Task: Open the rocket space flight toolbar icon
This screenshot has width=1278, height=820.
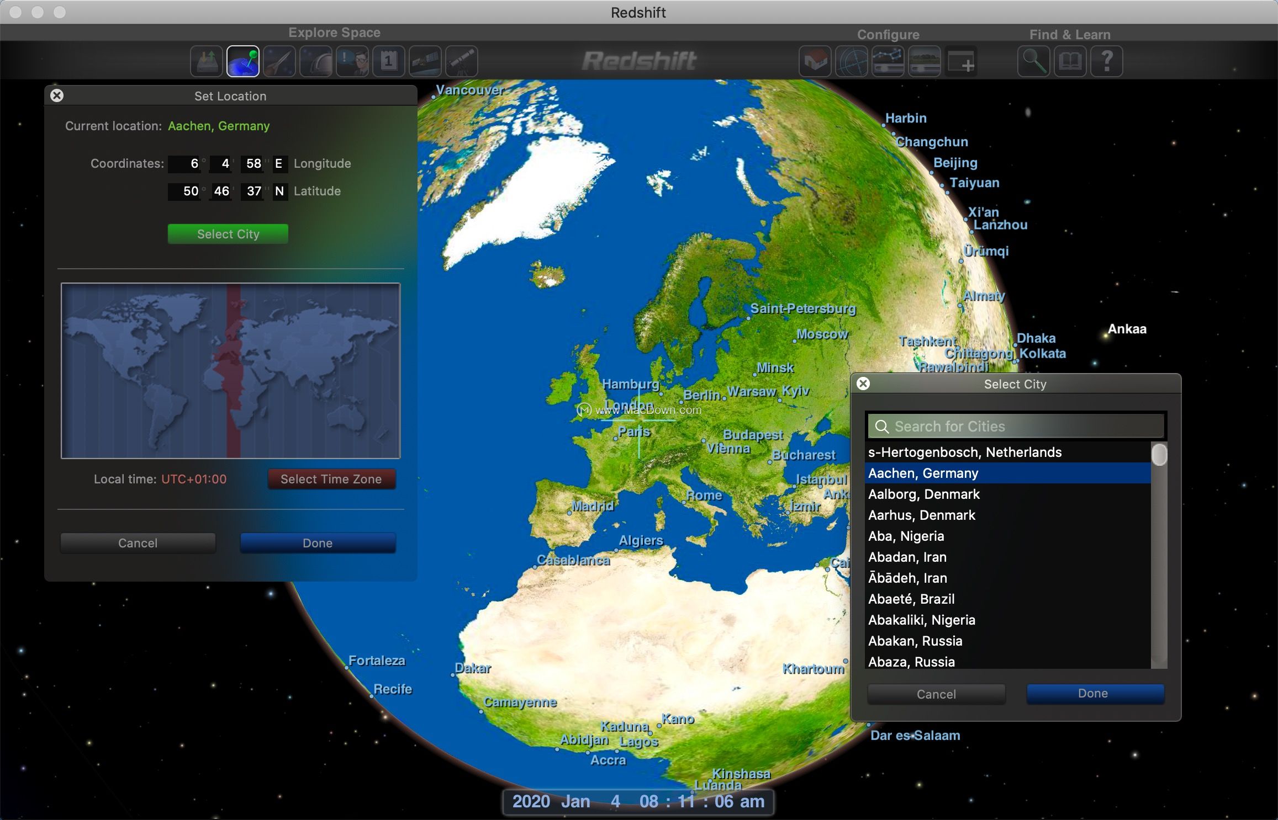Action: [279, 61]
